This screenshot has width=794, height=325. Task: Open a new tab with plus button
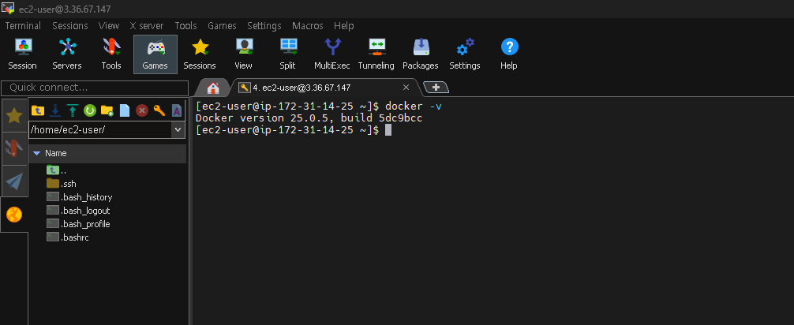(x=436, y=87)
